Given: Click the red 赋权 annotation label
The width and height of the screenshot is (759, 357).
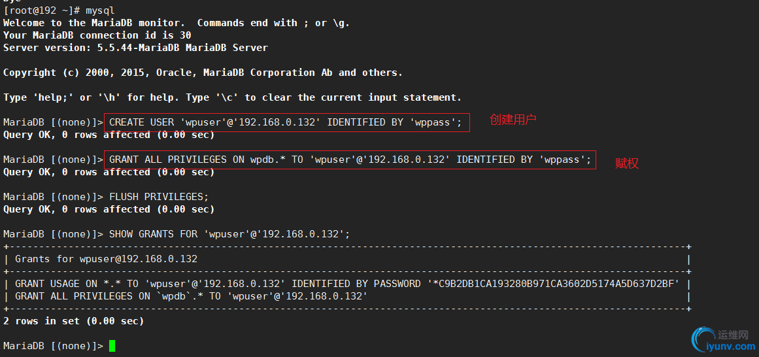Looking at the screenshot, I should coord(627,163).
